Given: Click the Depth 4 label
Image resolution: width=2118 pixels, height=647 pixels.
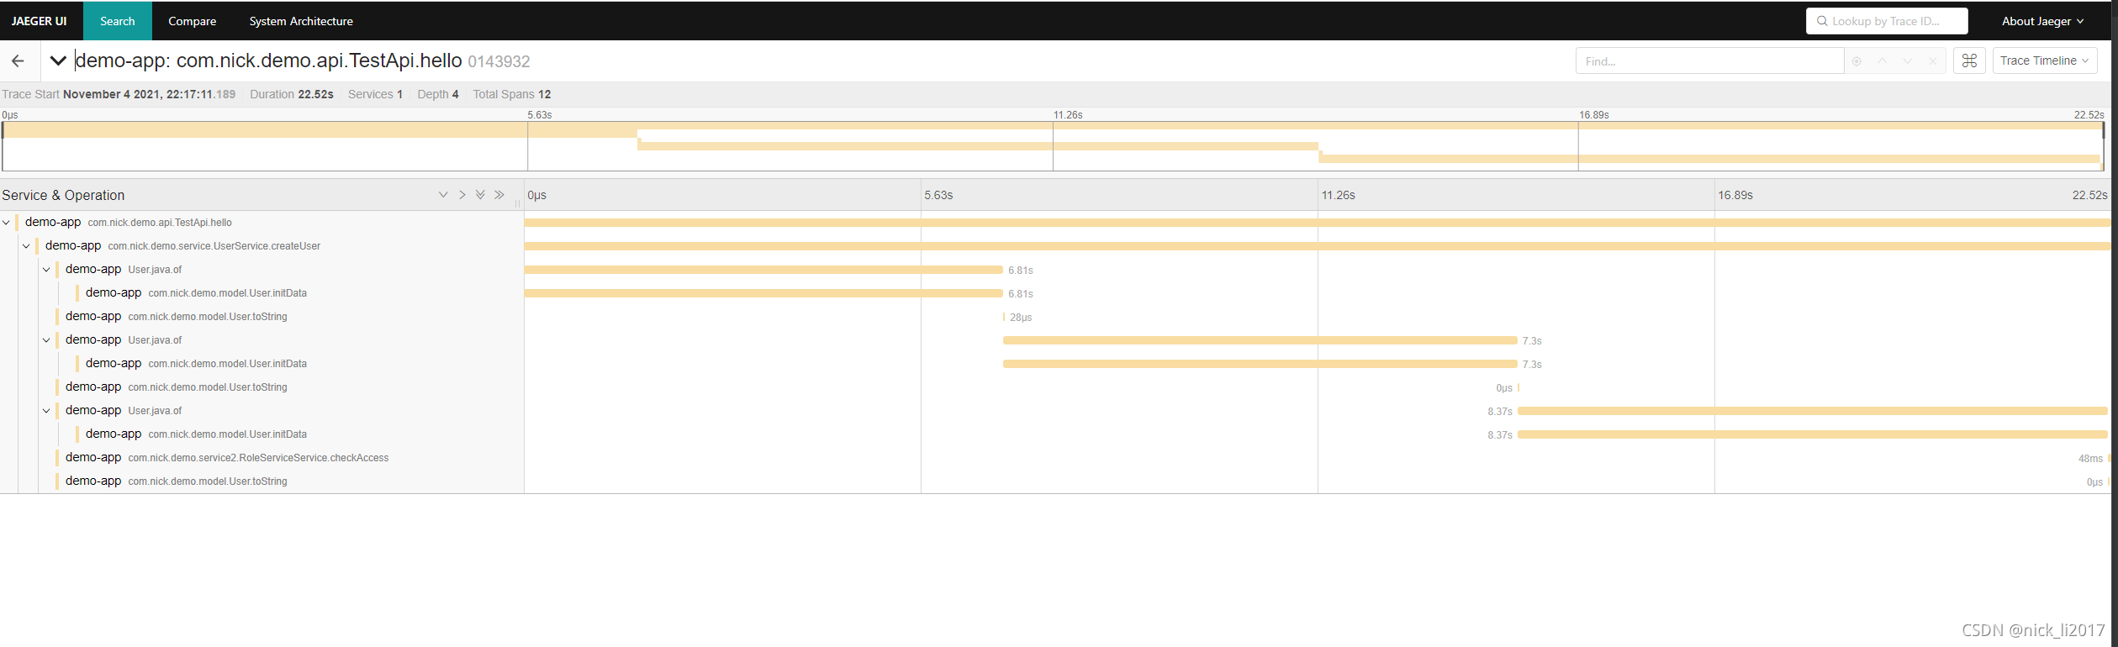Looking at the screenshot, I should (x=438, y=94).
